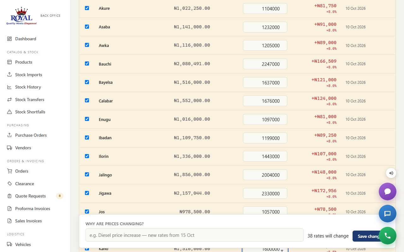
Task: Click the Stock Shortfalls warning triangle icon
Action: (x=9, y=112)
